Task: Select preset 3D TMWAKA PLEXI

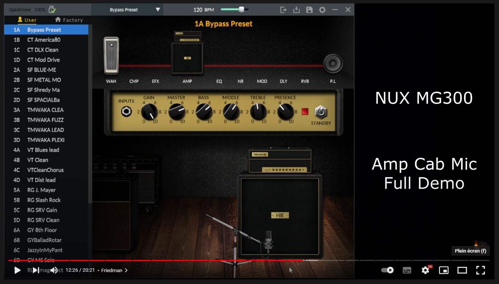Action: click(46, 140)
